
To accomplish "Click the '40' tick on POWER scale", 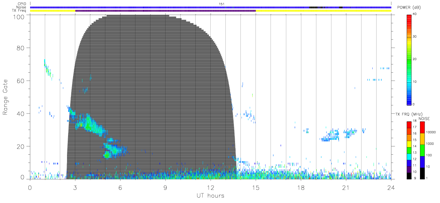I will tap(415, 14).
